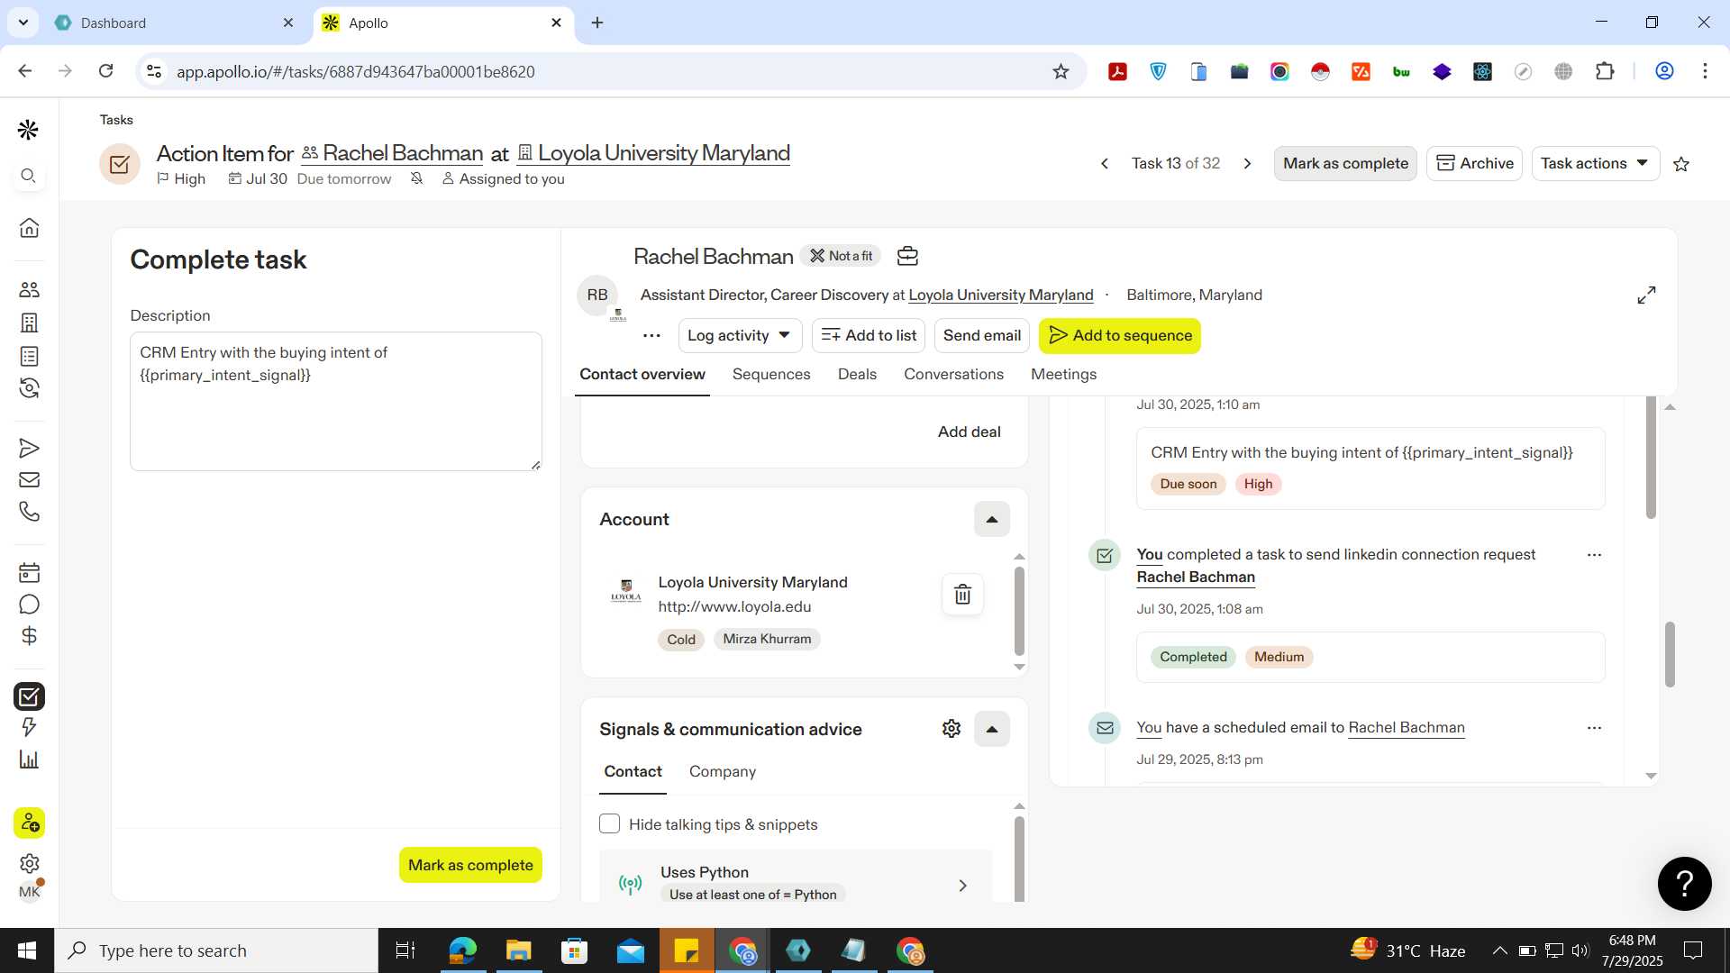Open Rachel Bachman link in the task title
This screenshot has width=1730, height=973.
coord(403,154)
